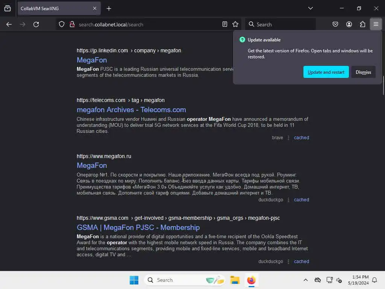Click duckduckgo label under GSMA result
The height and width of the screenshot is (289, 385).
[x=271, y=261]
